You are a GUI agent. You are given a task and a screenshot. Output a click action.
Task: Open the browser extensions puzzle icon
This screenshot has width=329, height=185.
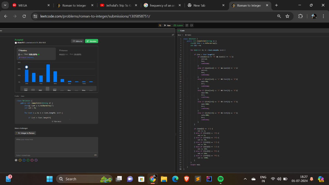point(300,16)
